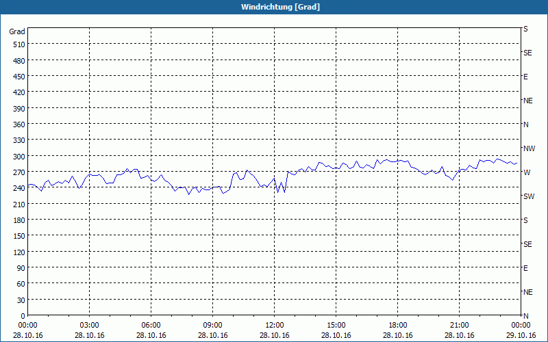Click the E compass label level with 90
548x342 pixels.
525,268
